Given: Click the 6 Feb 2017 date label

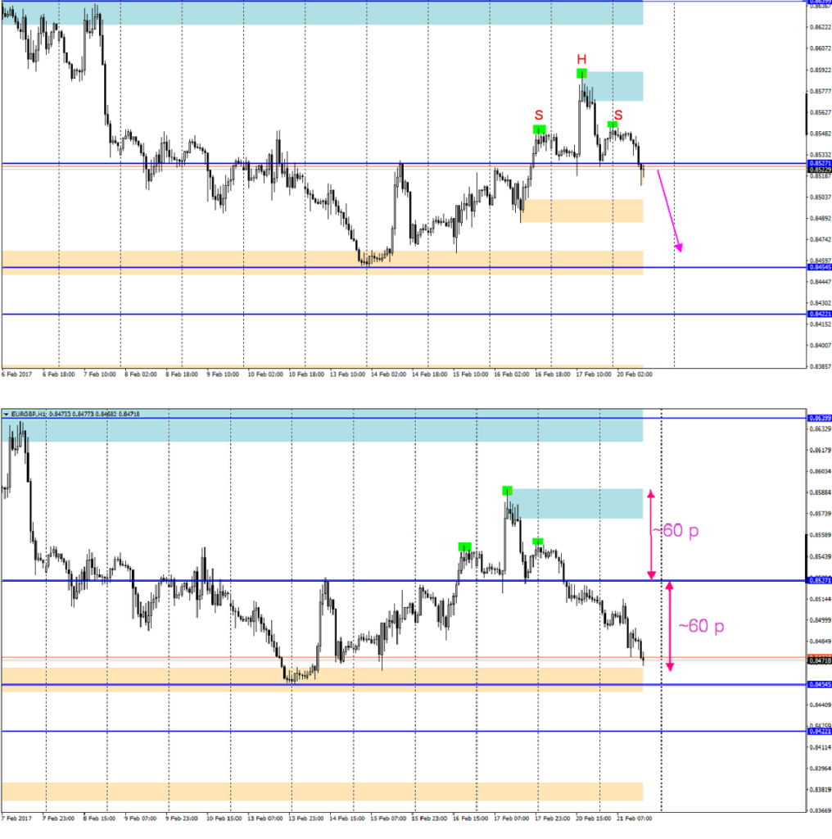Looking at the screenshot, I should pyautogui.click(x=17, y=374).
